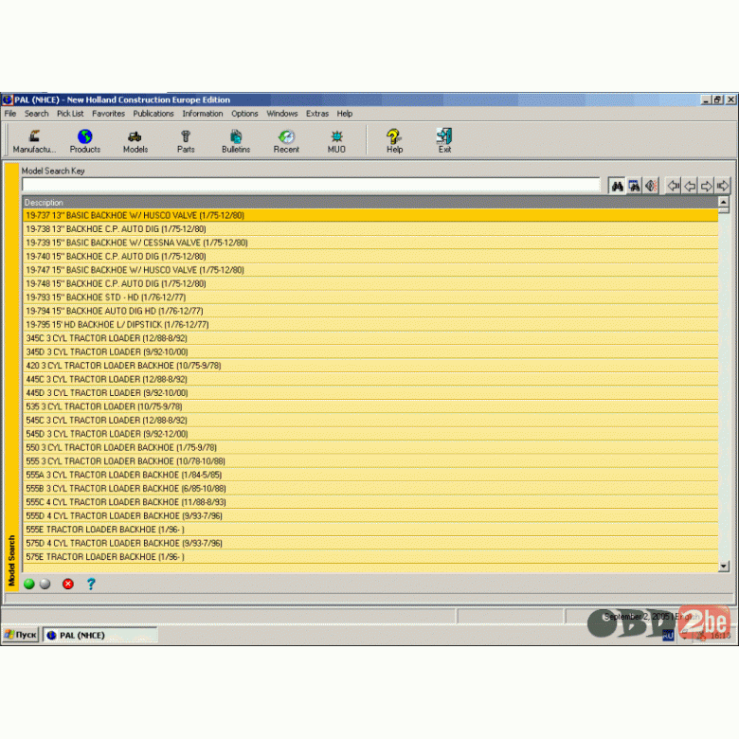Open the Windows menu
739x739 pixels.
tap(282, 114)
